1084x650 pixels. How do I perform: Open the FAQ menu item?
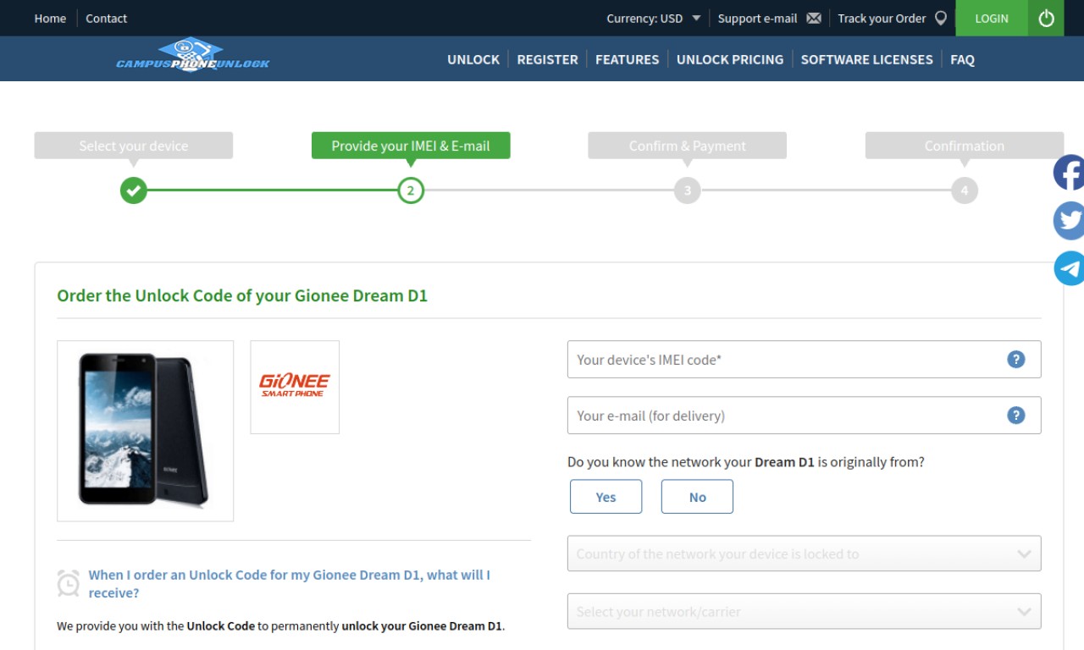[962, 59]
